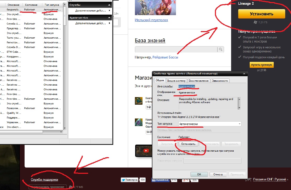Select the service row starting with Responsib...
Viewport: 291px width, 190px height.
coord(32,10)
